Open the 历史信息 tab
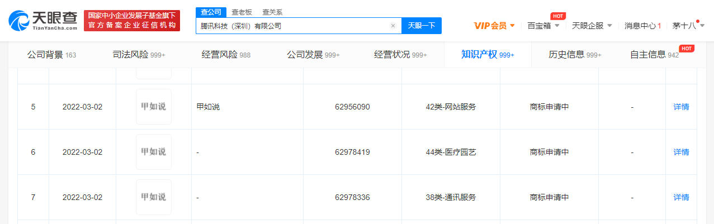This screenshot has width=714, height=224. point(575,55)
